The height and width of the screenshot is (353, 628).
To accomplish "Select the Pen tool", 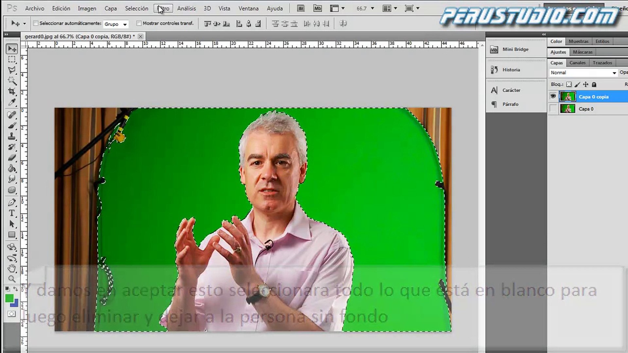I will point(12,202).
